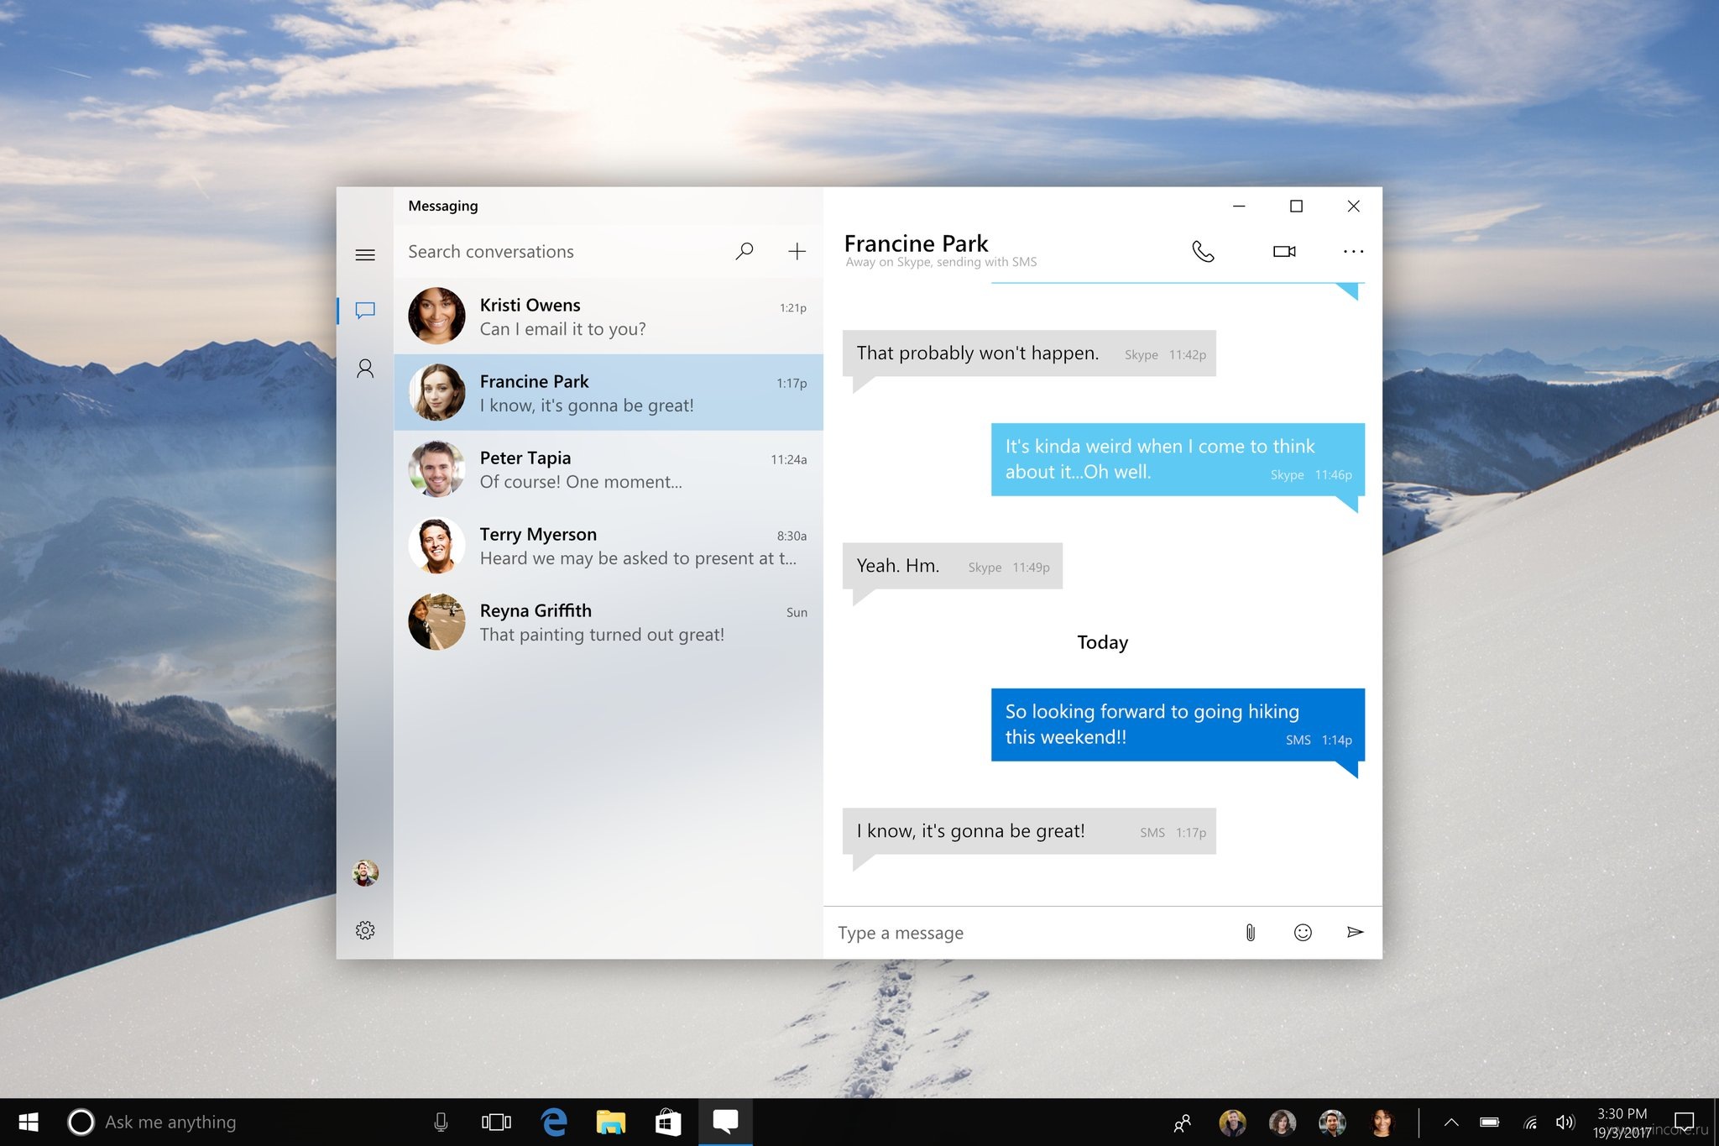Click the Cortana circle icon

(x=81, y=1122)
